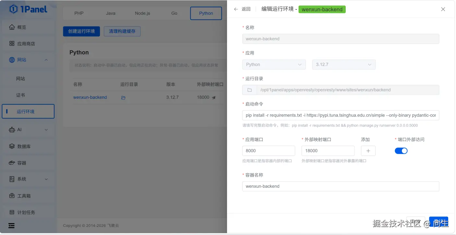Click the Copyright 飞致云 footer text
The width and height of the screenshot is (456, 235).
pos(91,226)
